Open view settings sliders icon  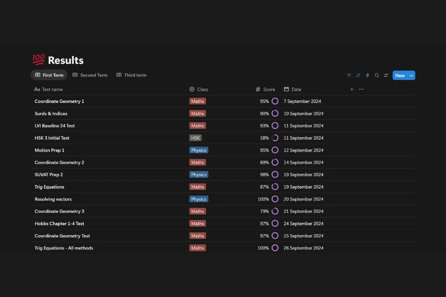[386, 75]
